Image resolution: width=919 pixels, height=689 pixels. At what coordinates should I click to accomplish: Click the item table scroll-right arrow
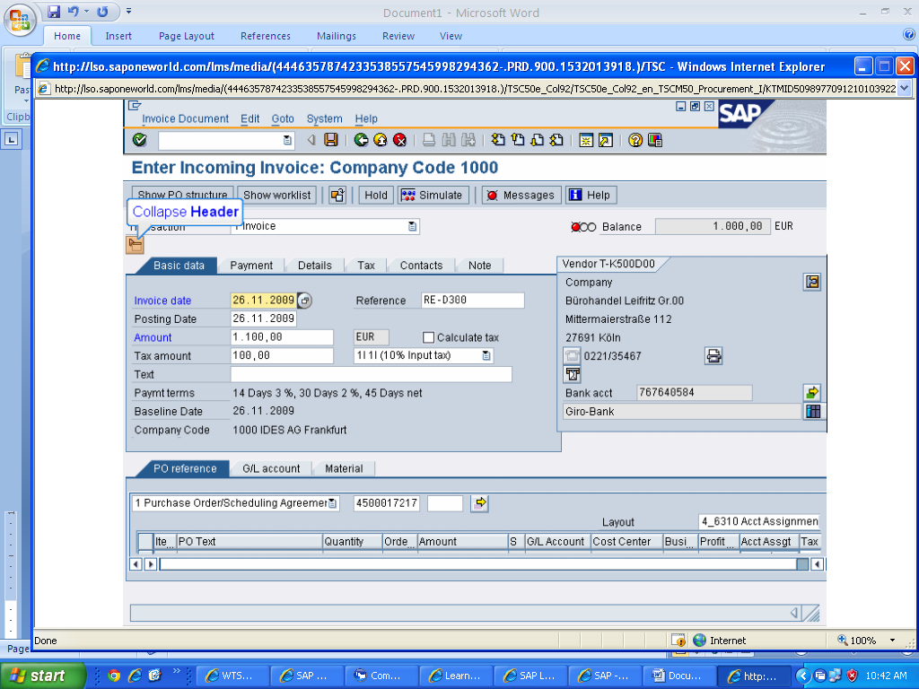tap(151, 564)
